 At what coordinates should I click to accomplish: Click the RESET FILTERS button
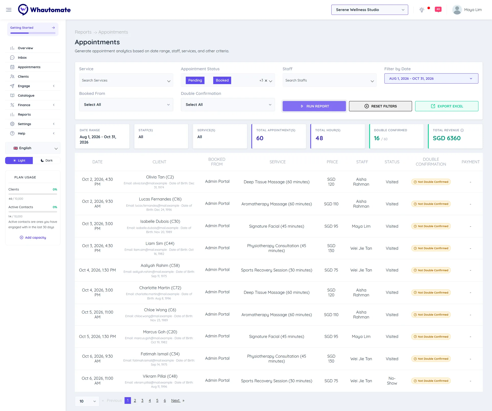click(381, 106)
